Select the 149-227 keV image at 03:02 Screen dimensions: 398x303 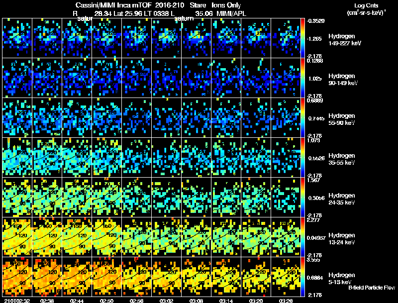tap(167, 38)
